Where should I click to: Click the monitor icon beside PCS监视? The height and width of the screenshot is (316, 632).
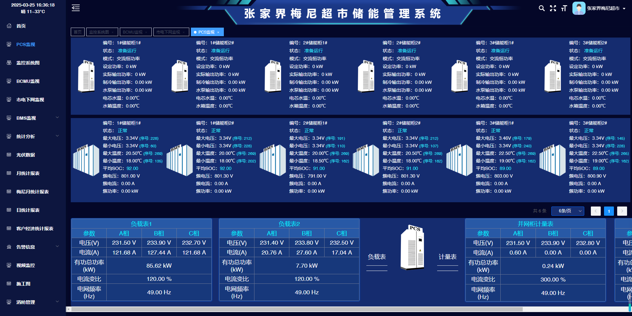[x=9, y=44]
